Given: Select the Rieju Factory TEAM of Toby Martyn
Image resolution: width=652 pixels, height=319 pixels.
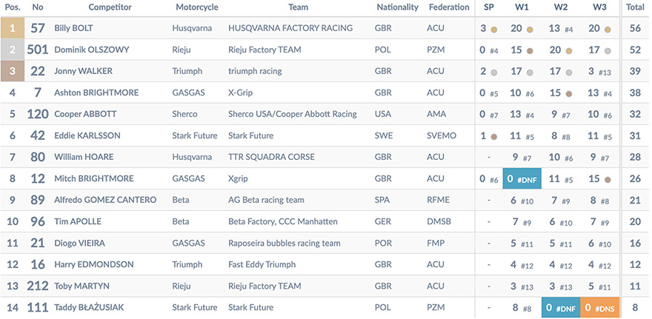Looking at the screenshot, I should [265, 286].
